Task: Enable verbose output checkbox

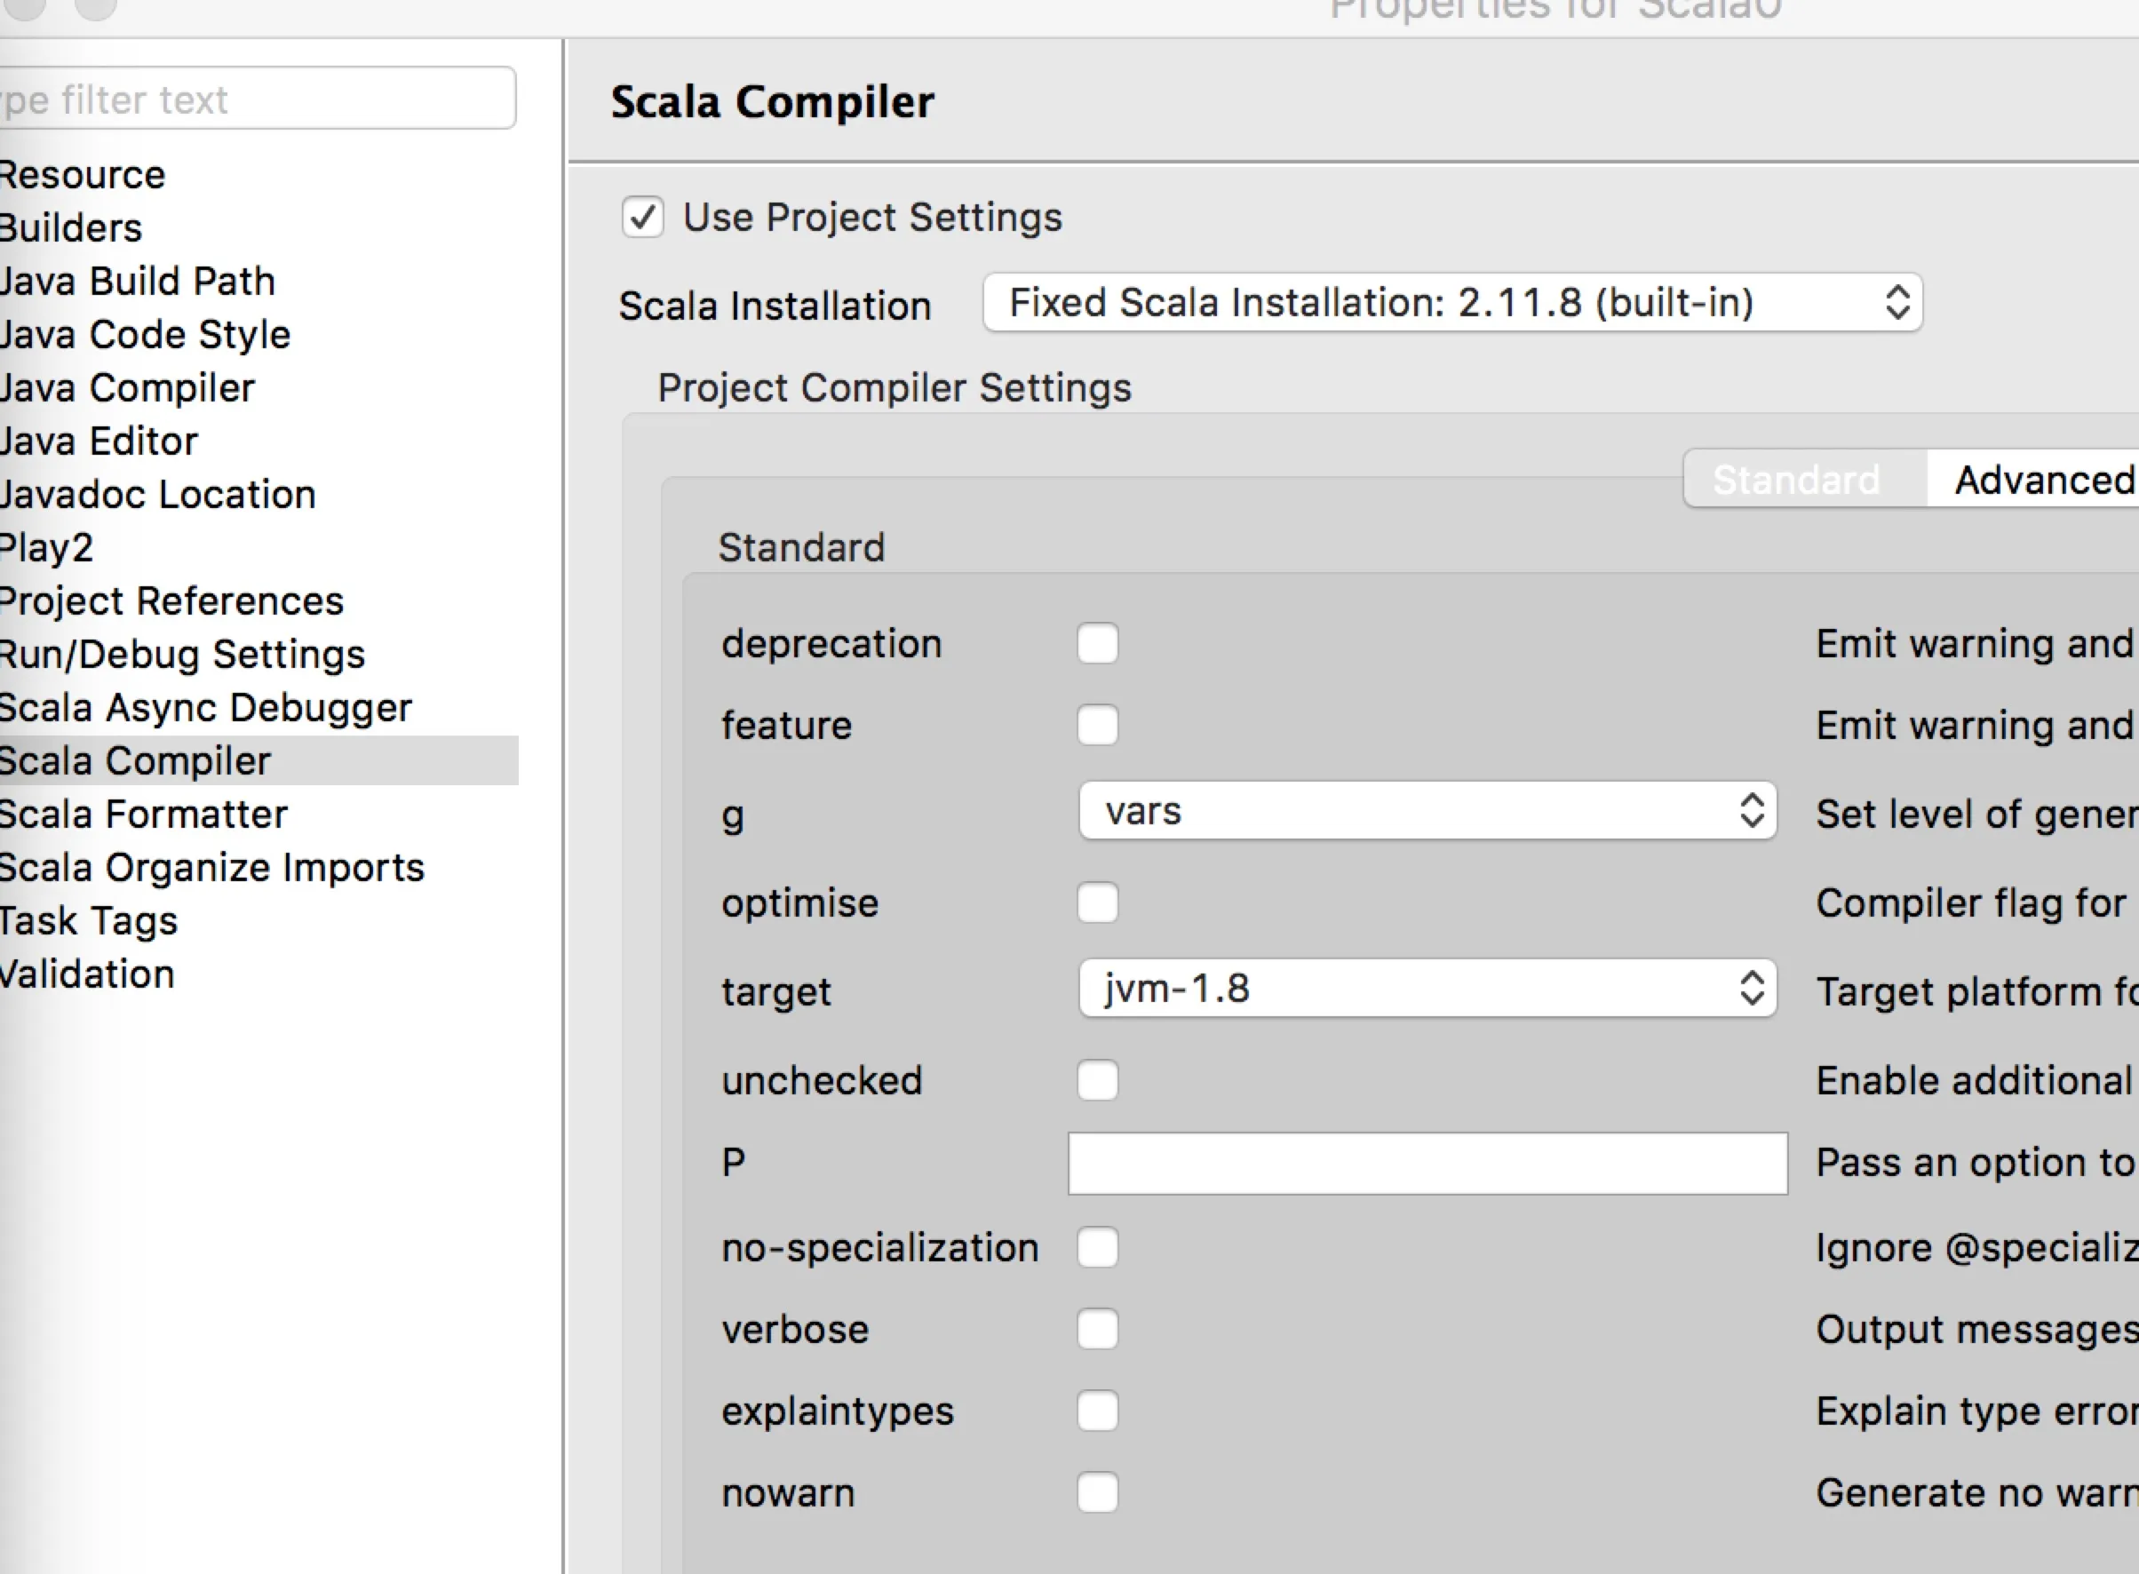Action: [x=1097, y=1330]
